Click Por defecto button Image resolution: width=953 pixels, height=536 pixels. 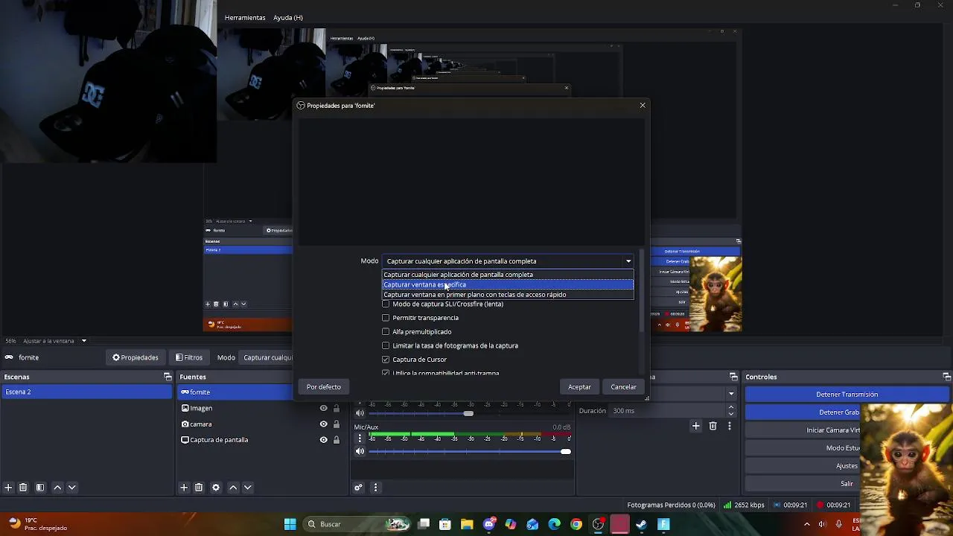pos(324,387)
